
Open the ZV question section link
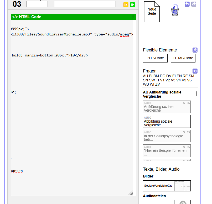tap(157, 84)
